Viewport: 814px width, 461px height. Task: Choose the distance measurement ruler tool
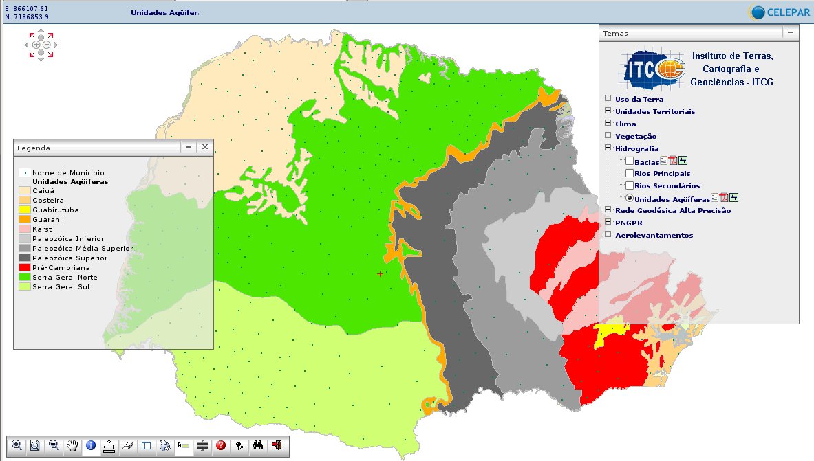(x=109, y=445)
